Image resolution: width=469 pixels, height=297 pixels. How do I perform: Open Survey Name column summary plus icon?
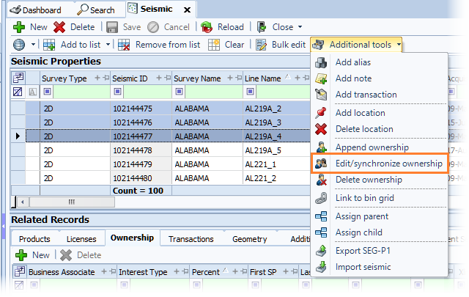tap(230, 78)
